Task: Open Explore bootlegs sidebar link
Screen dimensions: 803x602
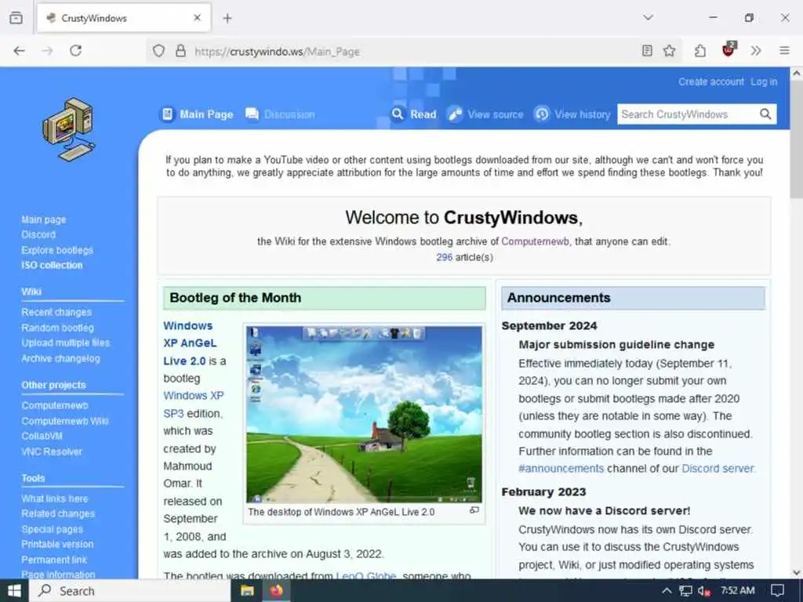Action: click(x=57, y=250)
